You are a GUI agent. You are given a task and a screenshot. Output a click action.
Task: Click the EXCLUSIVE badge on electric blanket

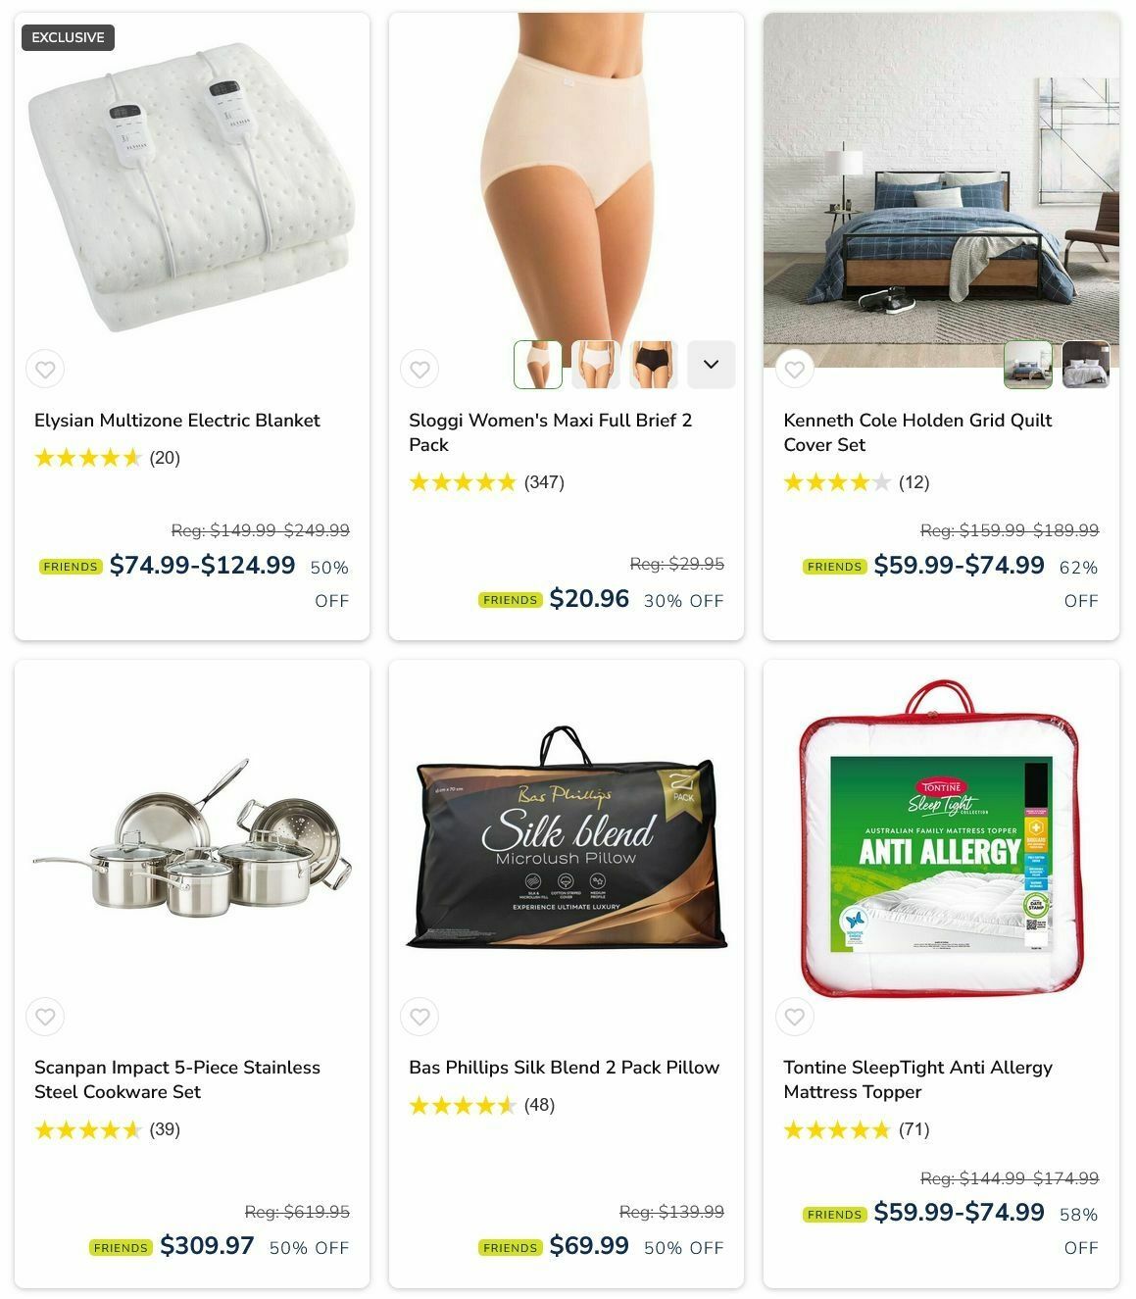pos(68,37)
